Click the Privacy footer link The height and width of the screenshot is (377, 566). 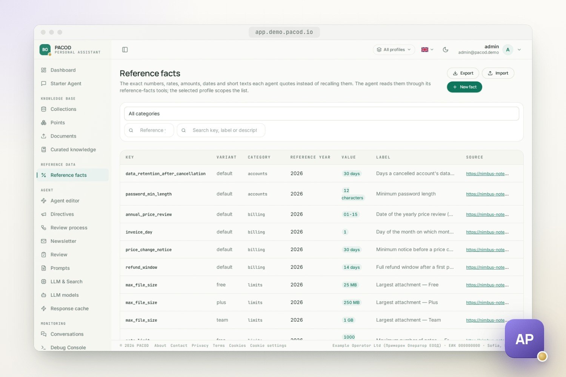pyautogui.click(x=200, y=346)
